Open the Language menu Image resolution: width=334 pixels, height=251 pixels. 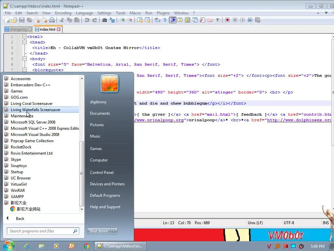84,13
